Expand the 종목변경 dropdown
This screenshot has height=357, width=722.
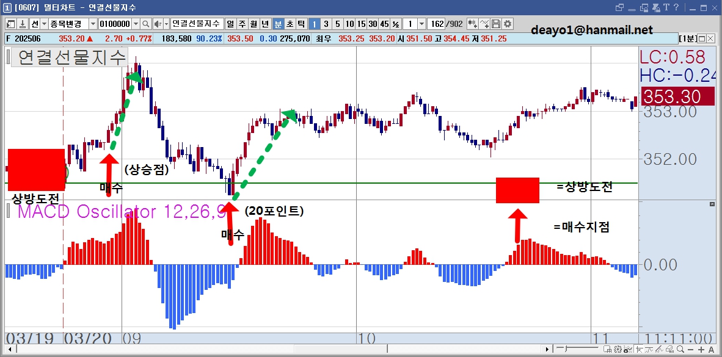pos(93,24)
